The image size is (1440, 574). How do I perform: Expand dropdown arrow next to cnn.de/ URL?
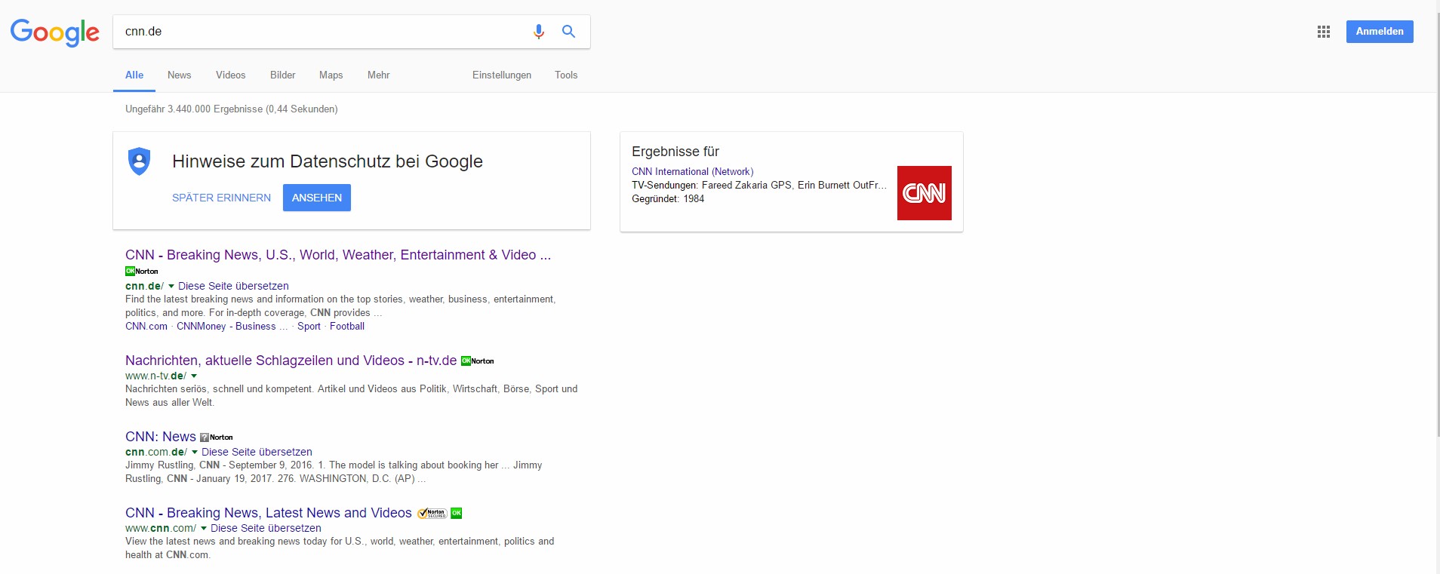click(x=171, y=287)
